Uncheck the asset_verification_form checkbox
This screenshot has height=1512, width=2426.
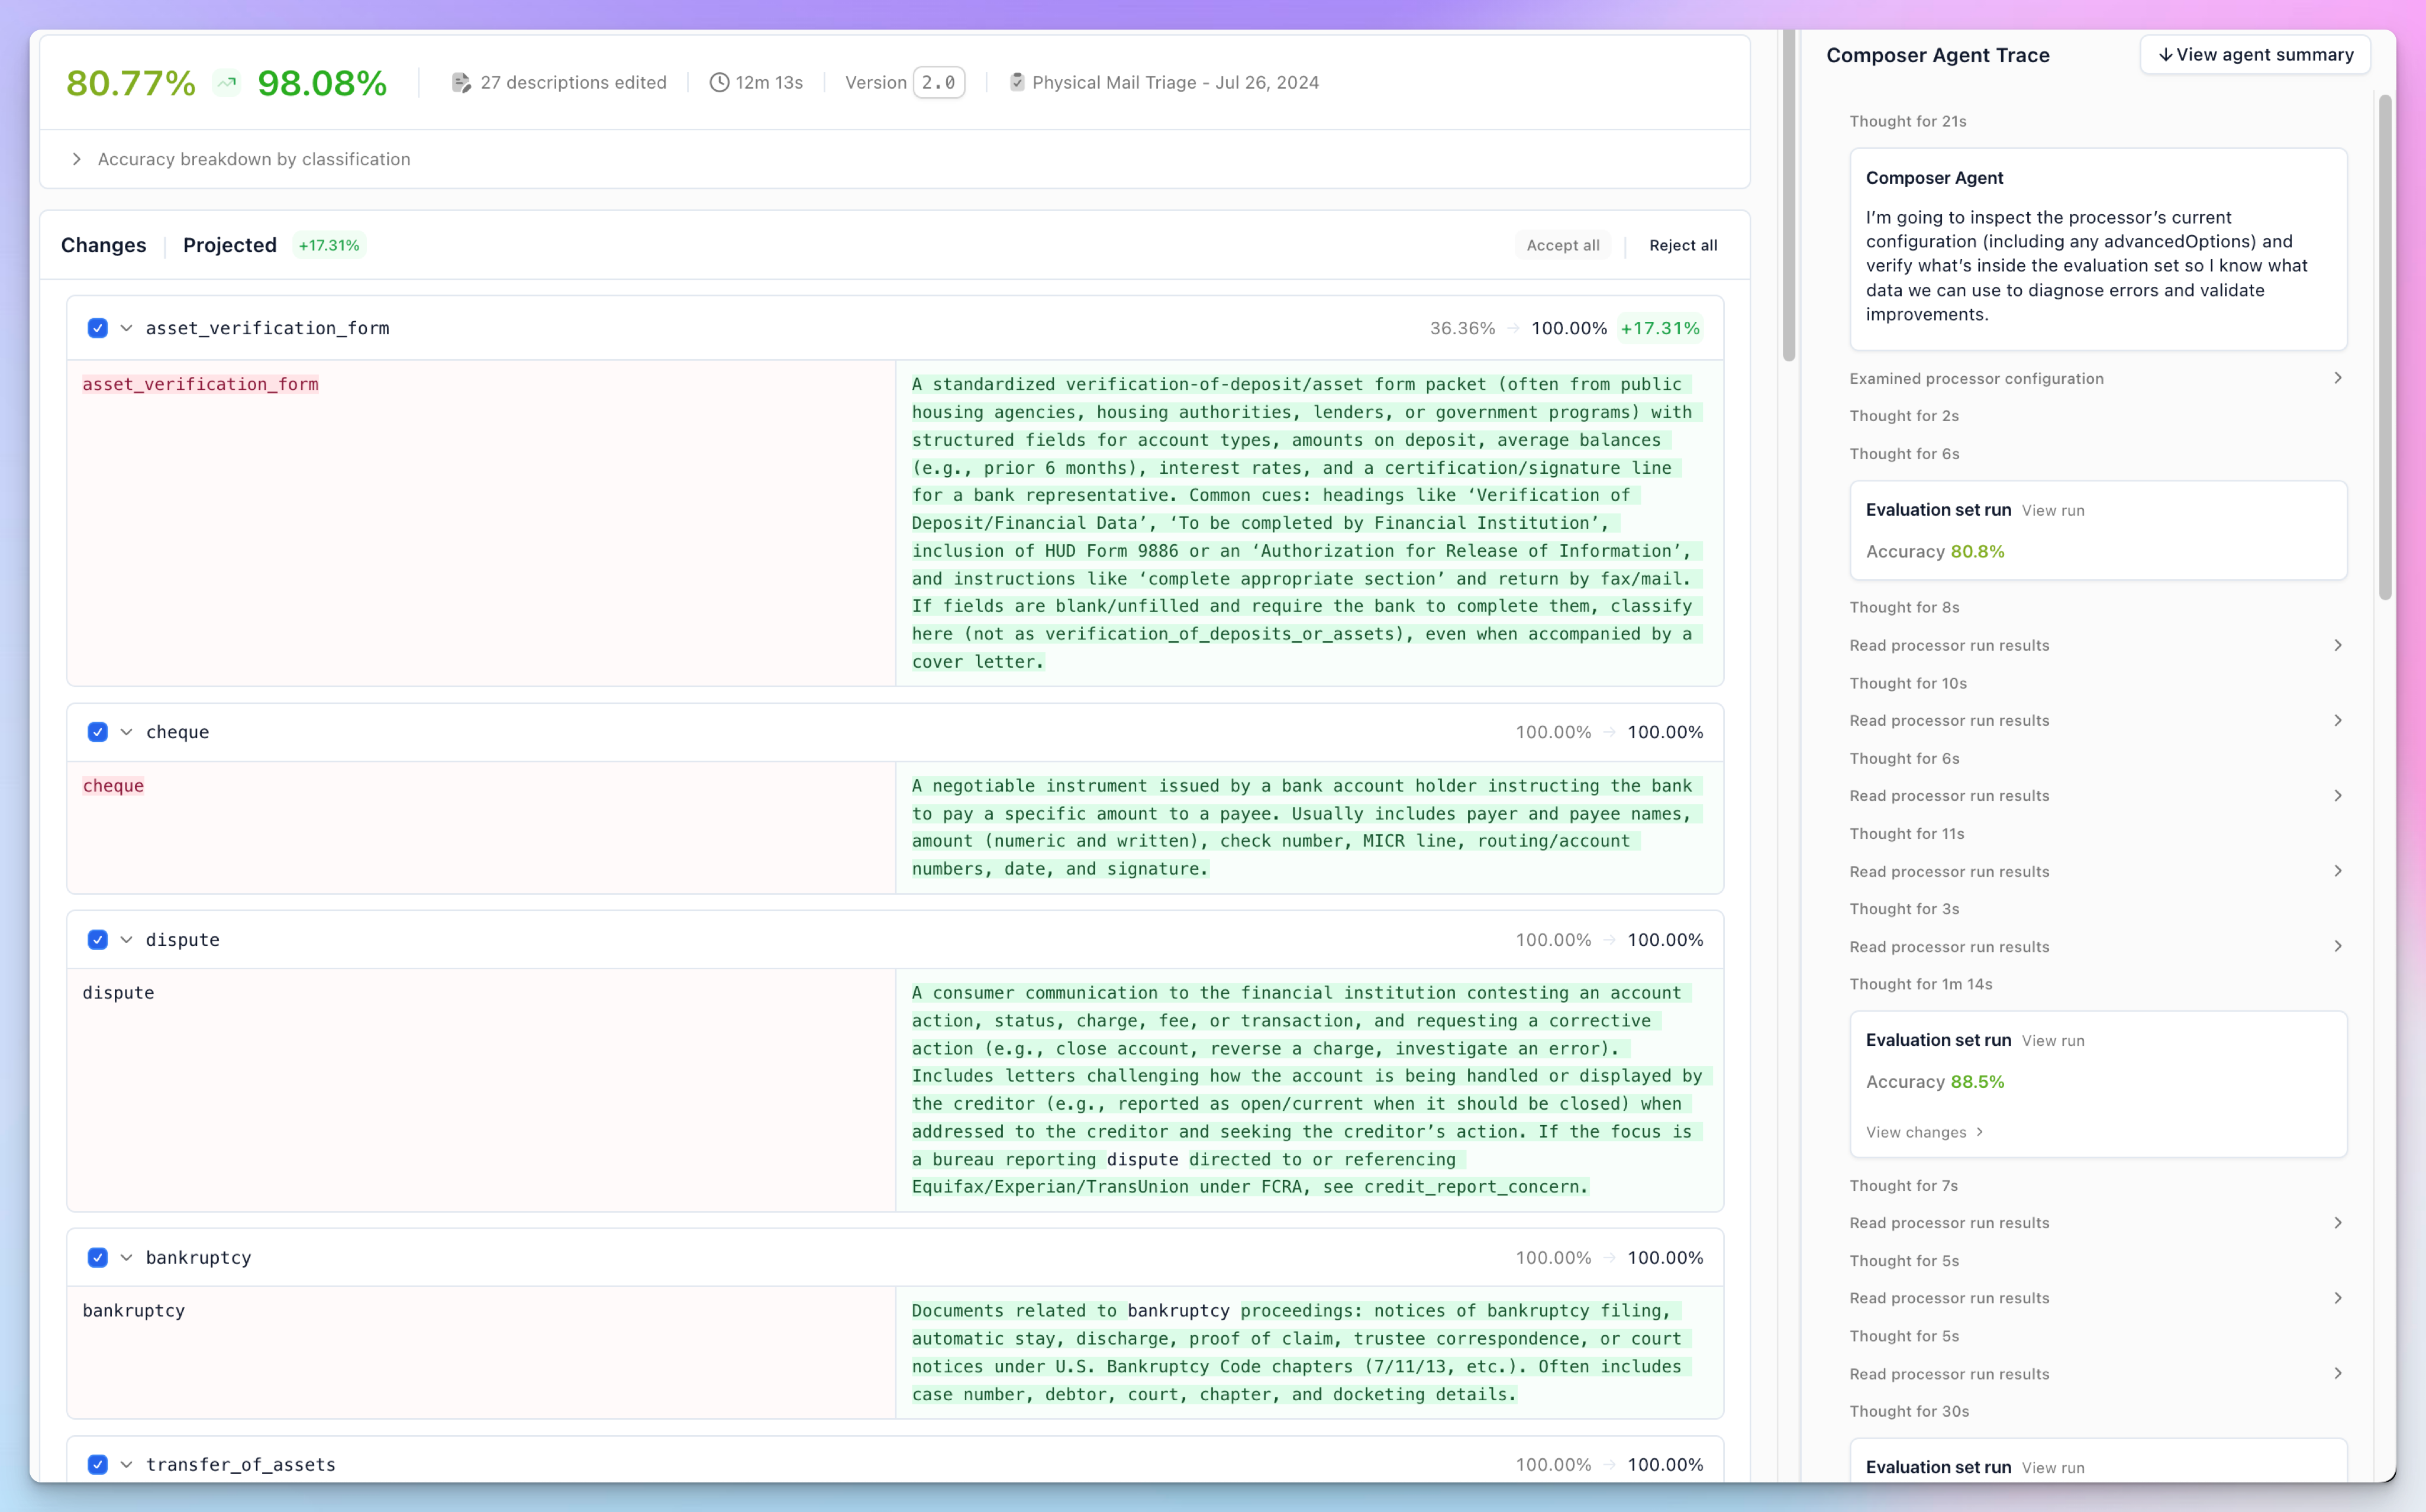pos(97,327)
